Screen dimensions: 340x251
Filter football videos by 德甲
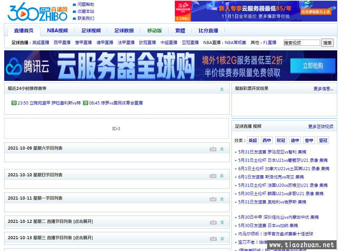[x=295, y=140]
